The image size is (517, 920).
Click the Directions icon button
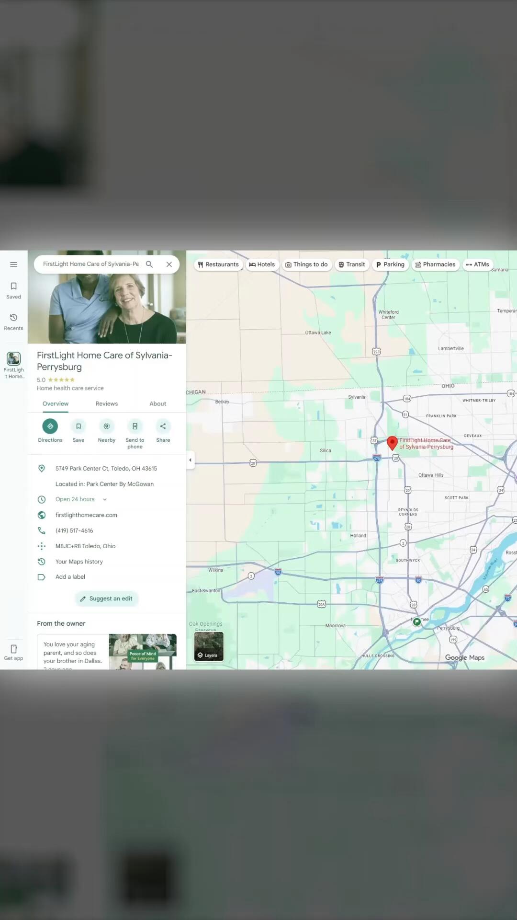pos(50,426)
